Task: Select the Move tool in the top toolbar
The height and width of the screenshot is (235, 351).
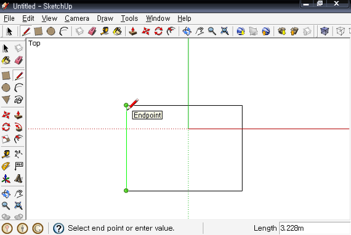Action: pos(146,31)
